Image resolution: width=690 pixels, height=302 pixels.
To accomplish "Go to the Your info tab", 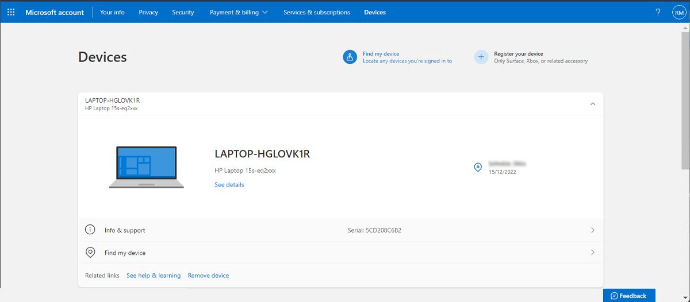I will [112, 12].
